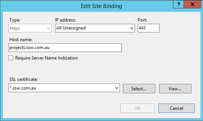Click the arrow on the Type dropdown

point(49,28)
